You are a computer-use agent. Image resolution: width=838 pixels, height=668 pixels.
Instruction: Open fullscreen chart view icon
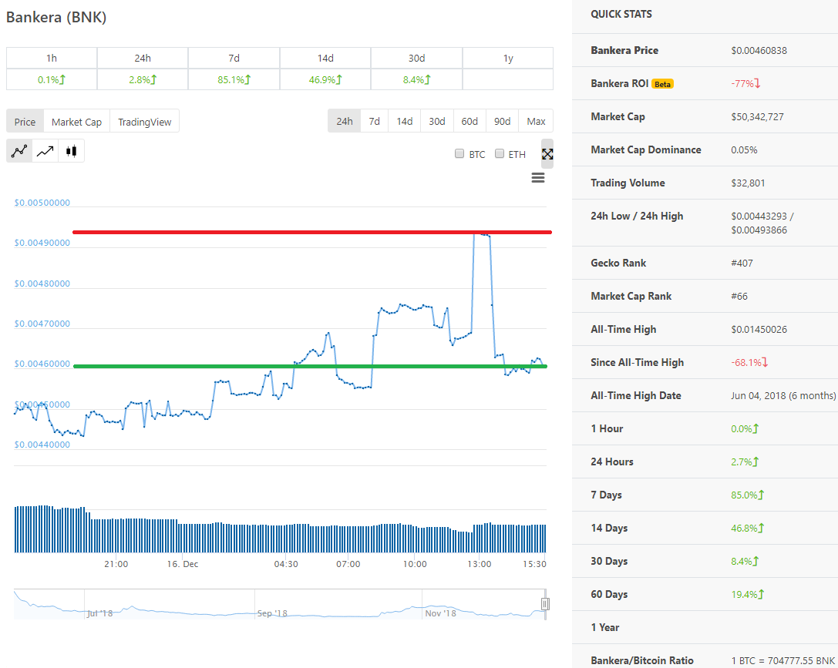tap(547, 154)
